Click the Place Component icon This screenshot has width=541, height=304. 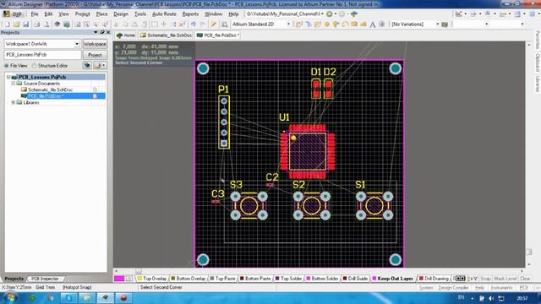point(382,24)
